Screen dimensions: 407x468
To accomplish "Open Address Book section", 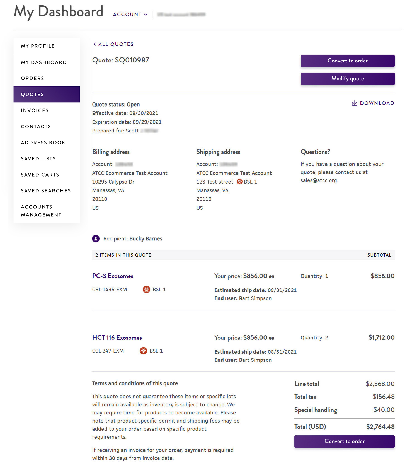I will tap(43, 143).
